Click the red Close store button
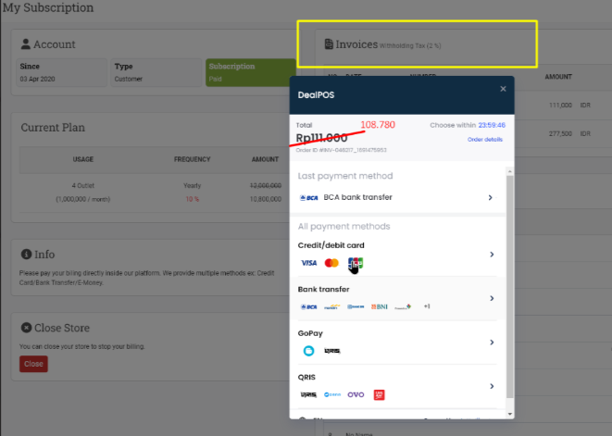 tap(33, 364)
